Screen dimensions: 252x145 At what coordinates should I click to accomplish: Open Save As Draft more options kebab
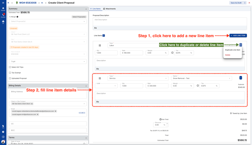point(245,3)
